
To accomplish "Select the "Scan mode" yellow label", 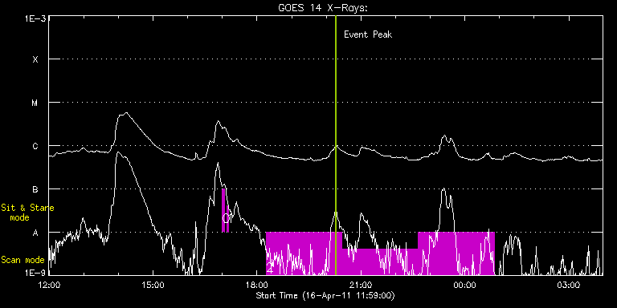I will tap(22, 260).
